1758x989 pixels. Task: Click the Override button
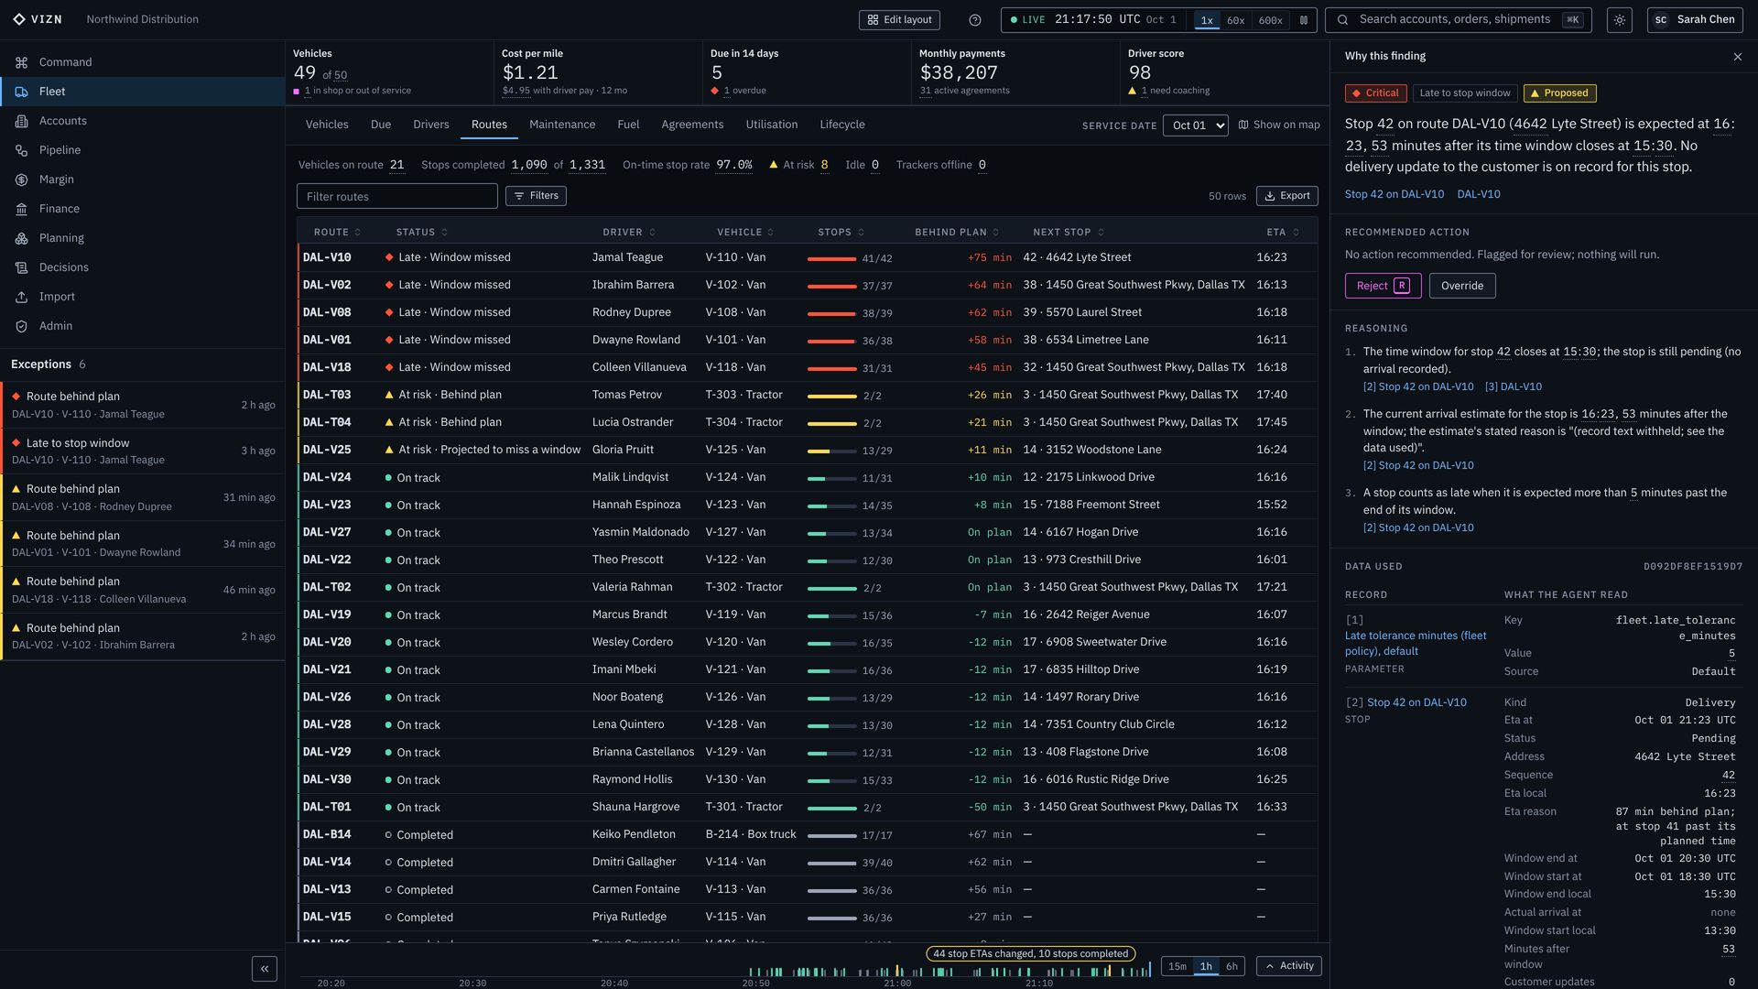(x=1462, y=286)
